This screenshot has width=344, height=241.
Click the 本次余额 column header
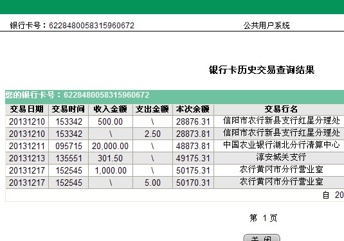pyautogui.click(x=193, y=109)
